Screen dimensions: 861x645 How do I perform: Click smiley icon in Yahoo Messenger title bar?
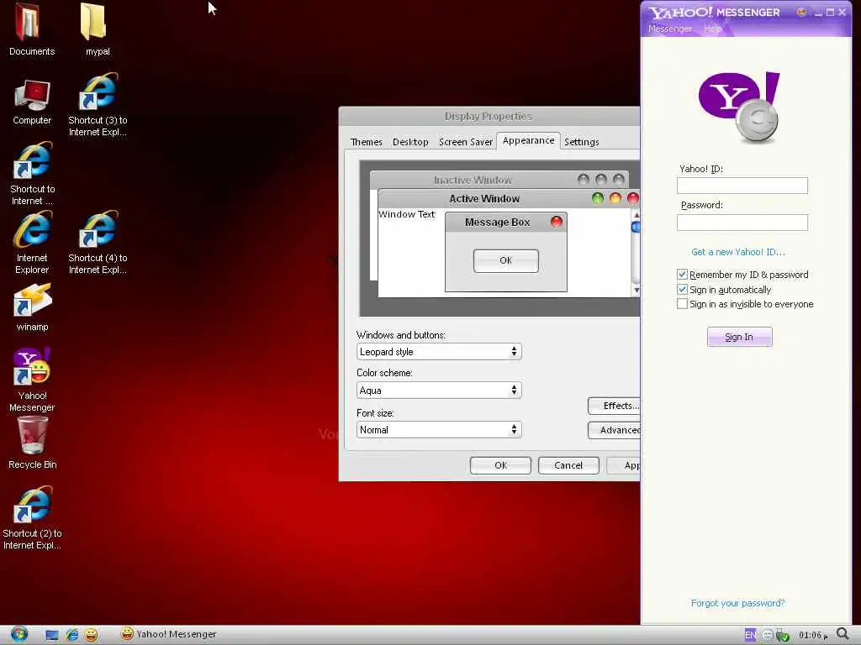click(x=801, y=12)
